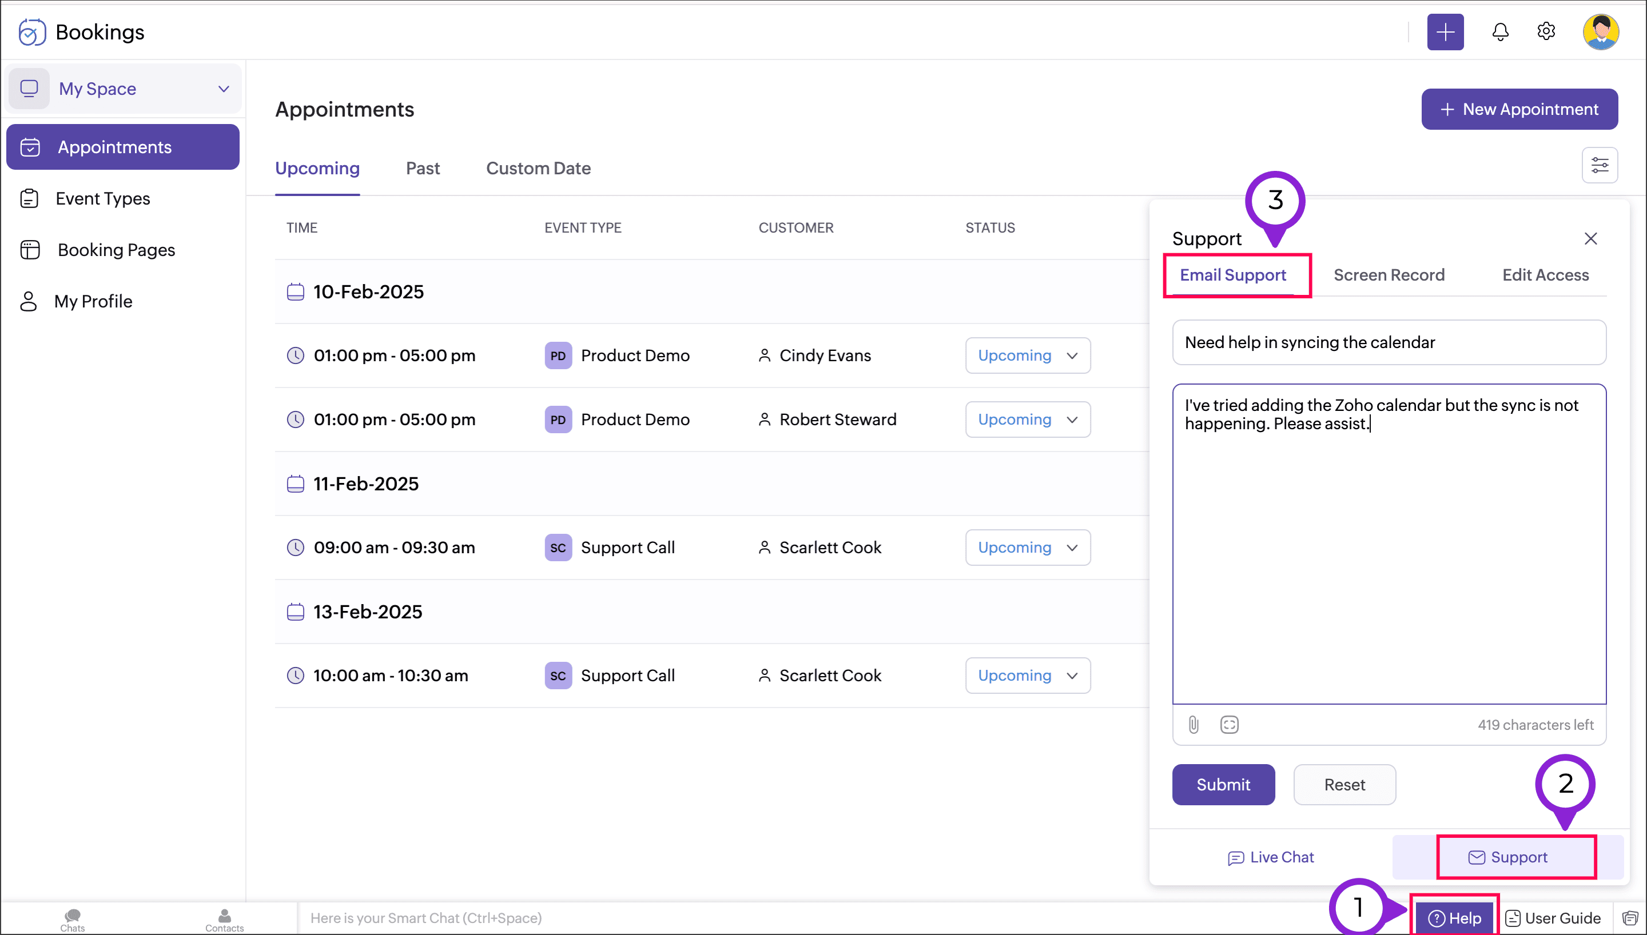This screenshot has width=1647, height=935.
Task: Select the Edit Access tab
Action: point(1545,275)
